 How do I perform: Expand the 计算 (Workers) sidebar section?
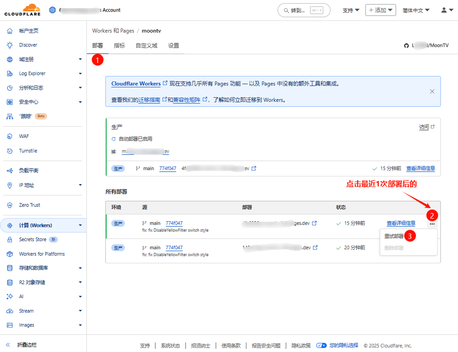pyautogui.click(x=80, y=225)
